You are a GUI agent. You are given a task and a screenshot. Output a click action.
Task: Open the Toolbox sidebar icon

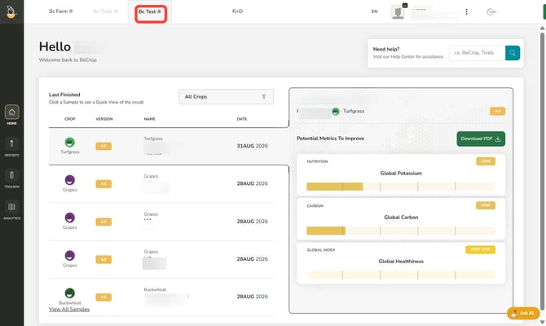[x=12, y=175]
